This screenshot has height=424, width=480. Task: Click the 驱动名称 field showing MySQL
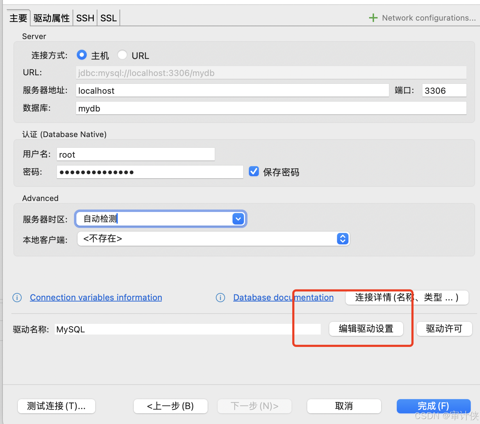(x=188, y=329)
